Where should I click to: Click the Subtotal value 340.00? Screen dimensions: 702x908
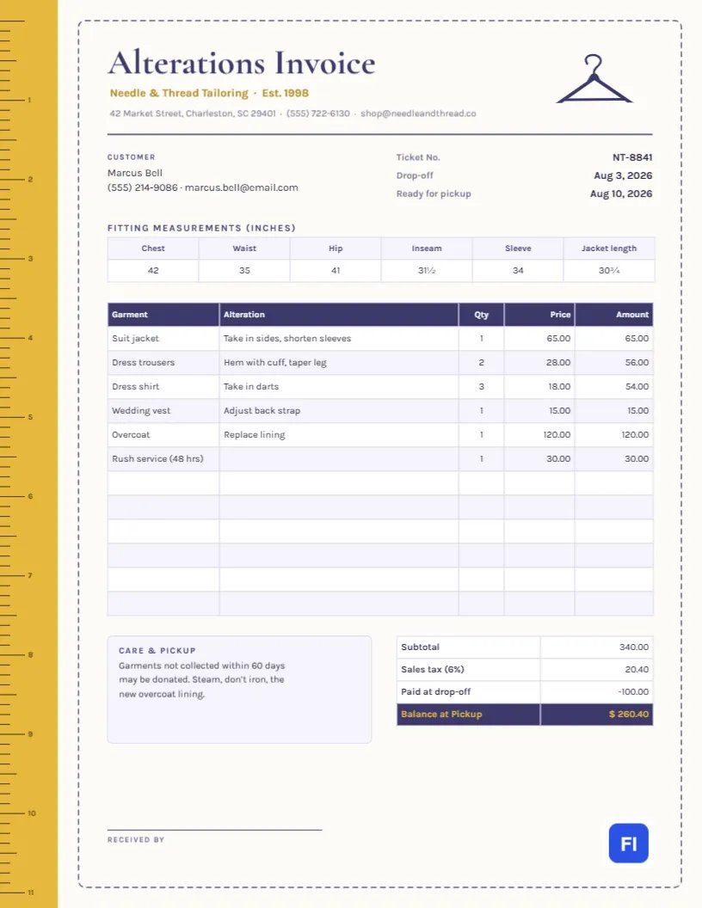[596, 647]
